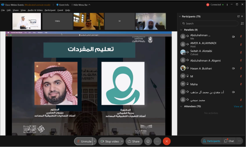Select the Maha video tile
The height and width of the screenshot is (147, 246).
click(58, 21)
